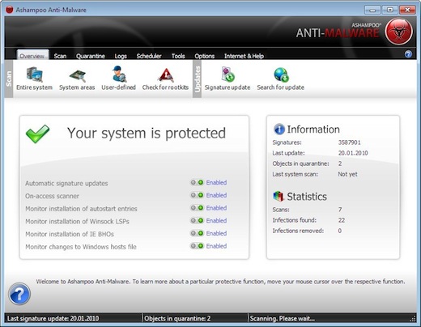The height and width of the screenshot is (327, 421).
Task: Click the window resize grip
Action: (x=413, y=319)
